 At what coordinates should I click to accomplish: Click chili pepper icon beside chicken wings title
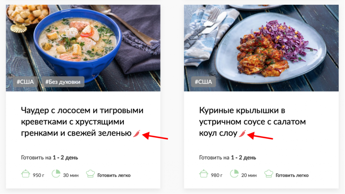242,133
